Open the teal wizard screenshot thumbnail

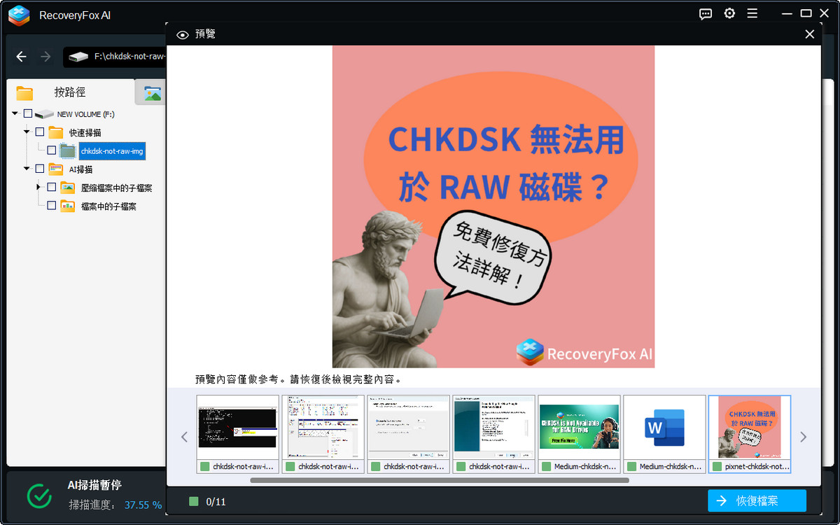(494, 427)
